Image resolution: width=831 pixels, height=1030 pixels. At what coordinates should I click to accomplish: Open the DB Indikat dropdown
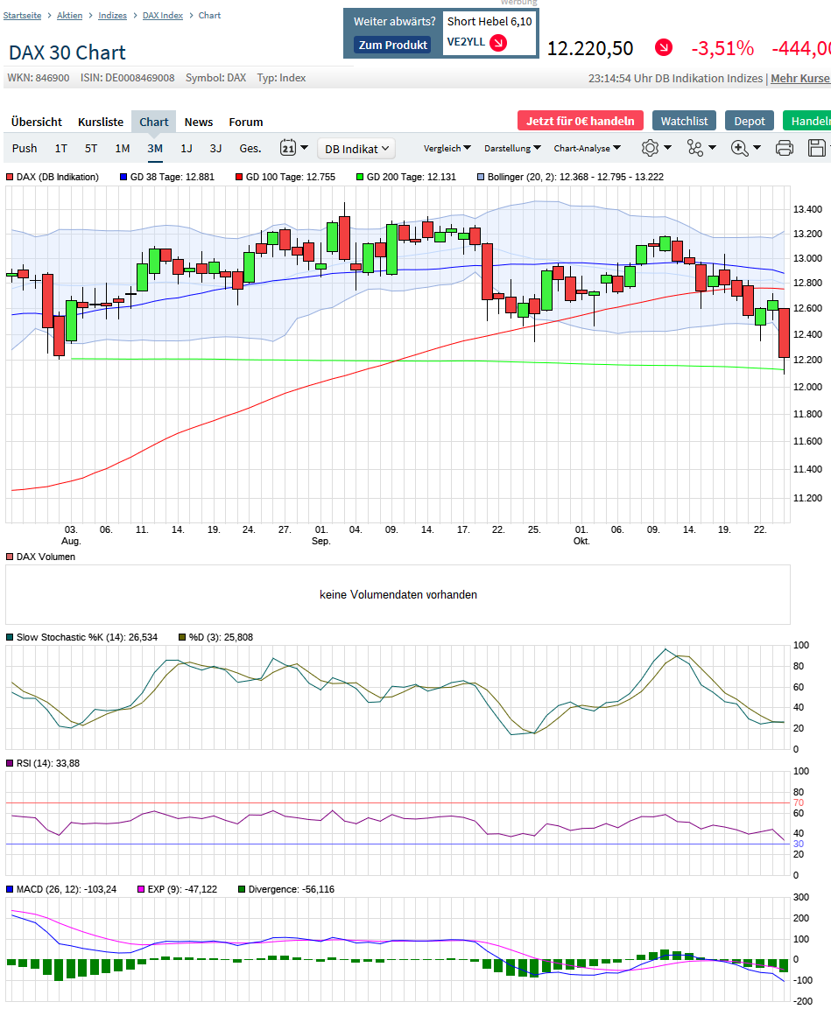coord(356,148)
